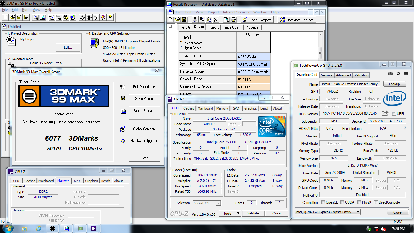Image resolution: width=414 pixels, height=233 pixels.
Task: Switch to Image Quality tab in Result Browser
Action: click(x=232, y=27)
